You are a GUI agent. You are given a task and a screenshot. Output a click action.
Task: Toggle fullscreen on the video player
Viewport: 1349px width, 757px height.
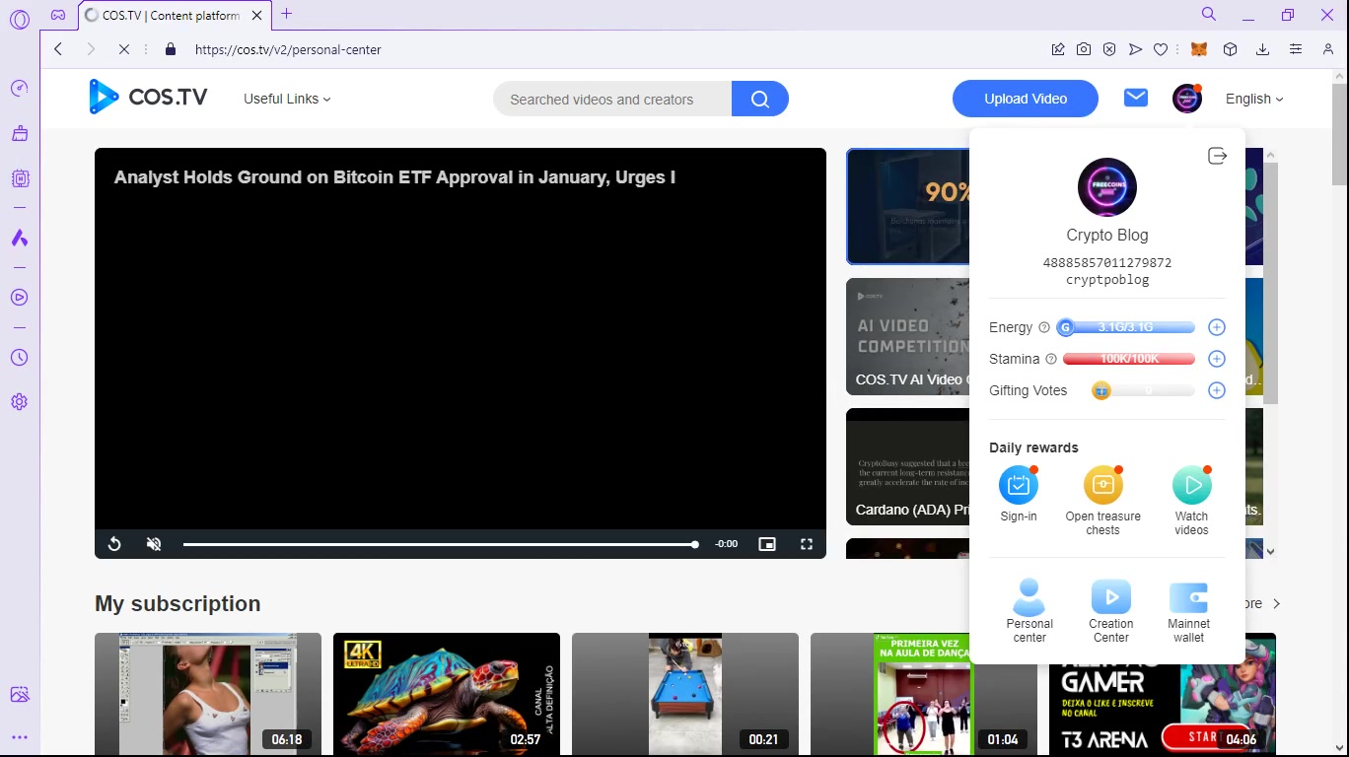click(x=806, y=544)
